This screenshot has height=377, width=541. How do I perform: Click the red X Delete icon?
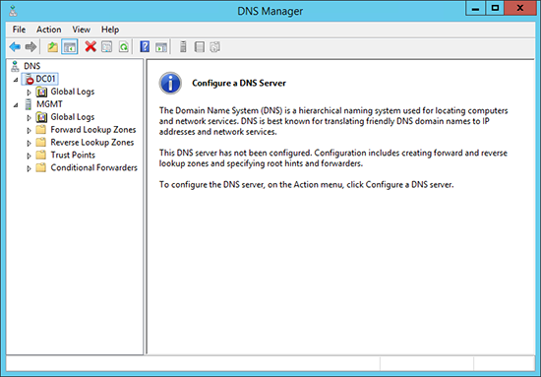(x=90, y=46)
